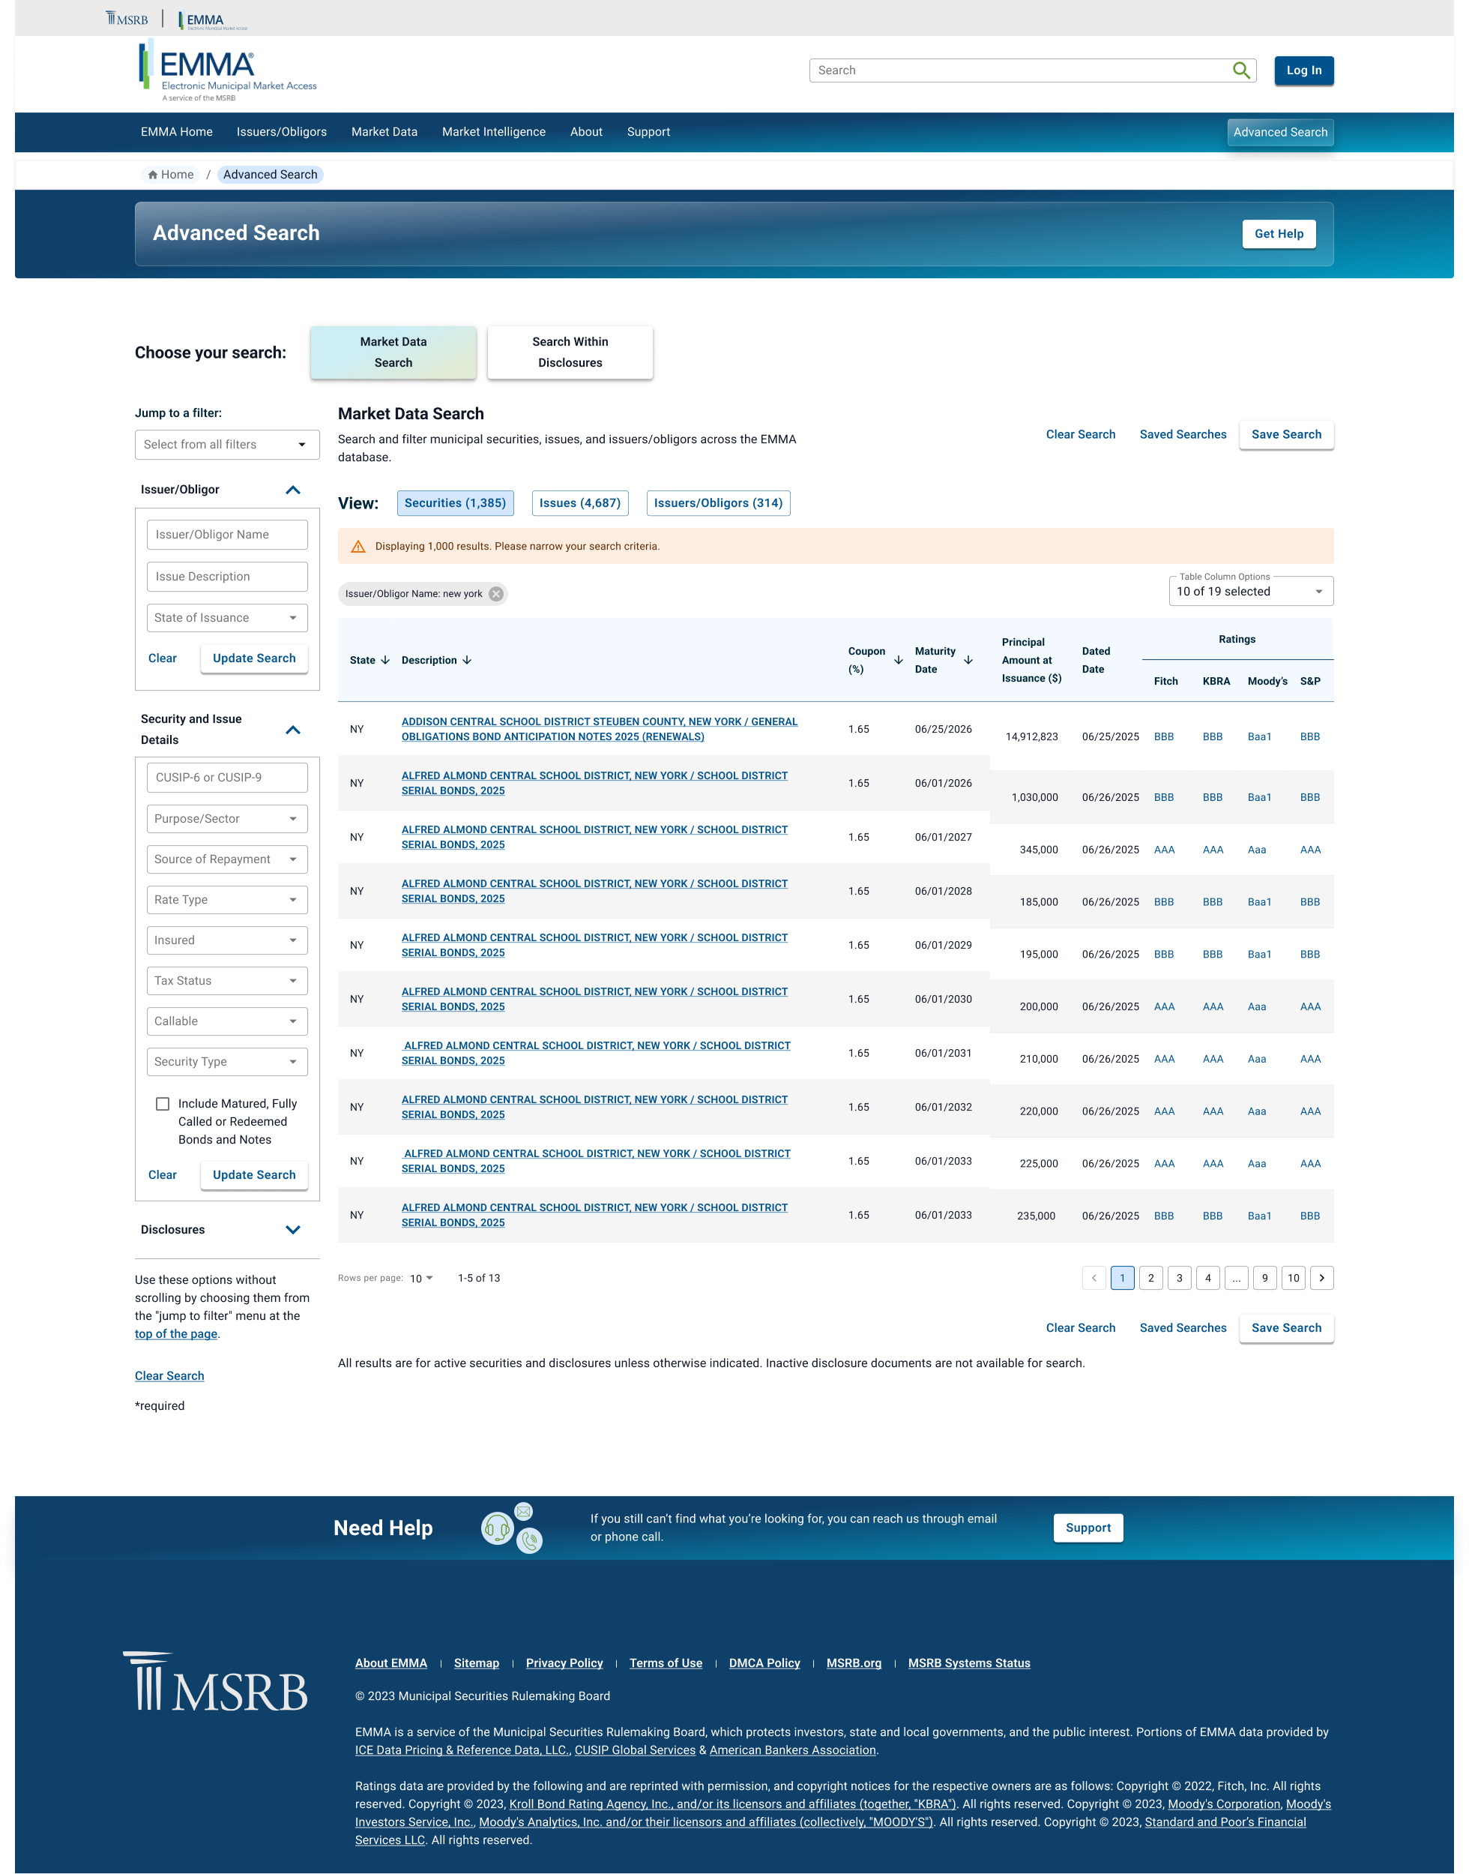
Task: Open the Rows per page dropdown
Action: [x=421, y=1279]
